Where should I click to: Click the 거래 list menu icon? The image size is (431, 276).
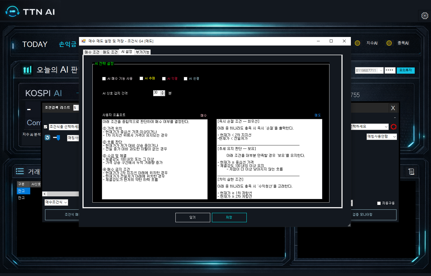click(x=20, y=171)
